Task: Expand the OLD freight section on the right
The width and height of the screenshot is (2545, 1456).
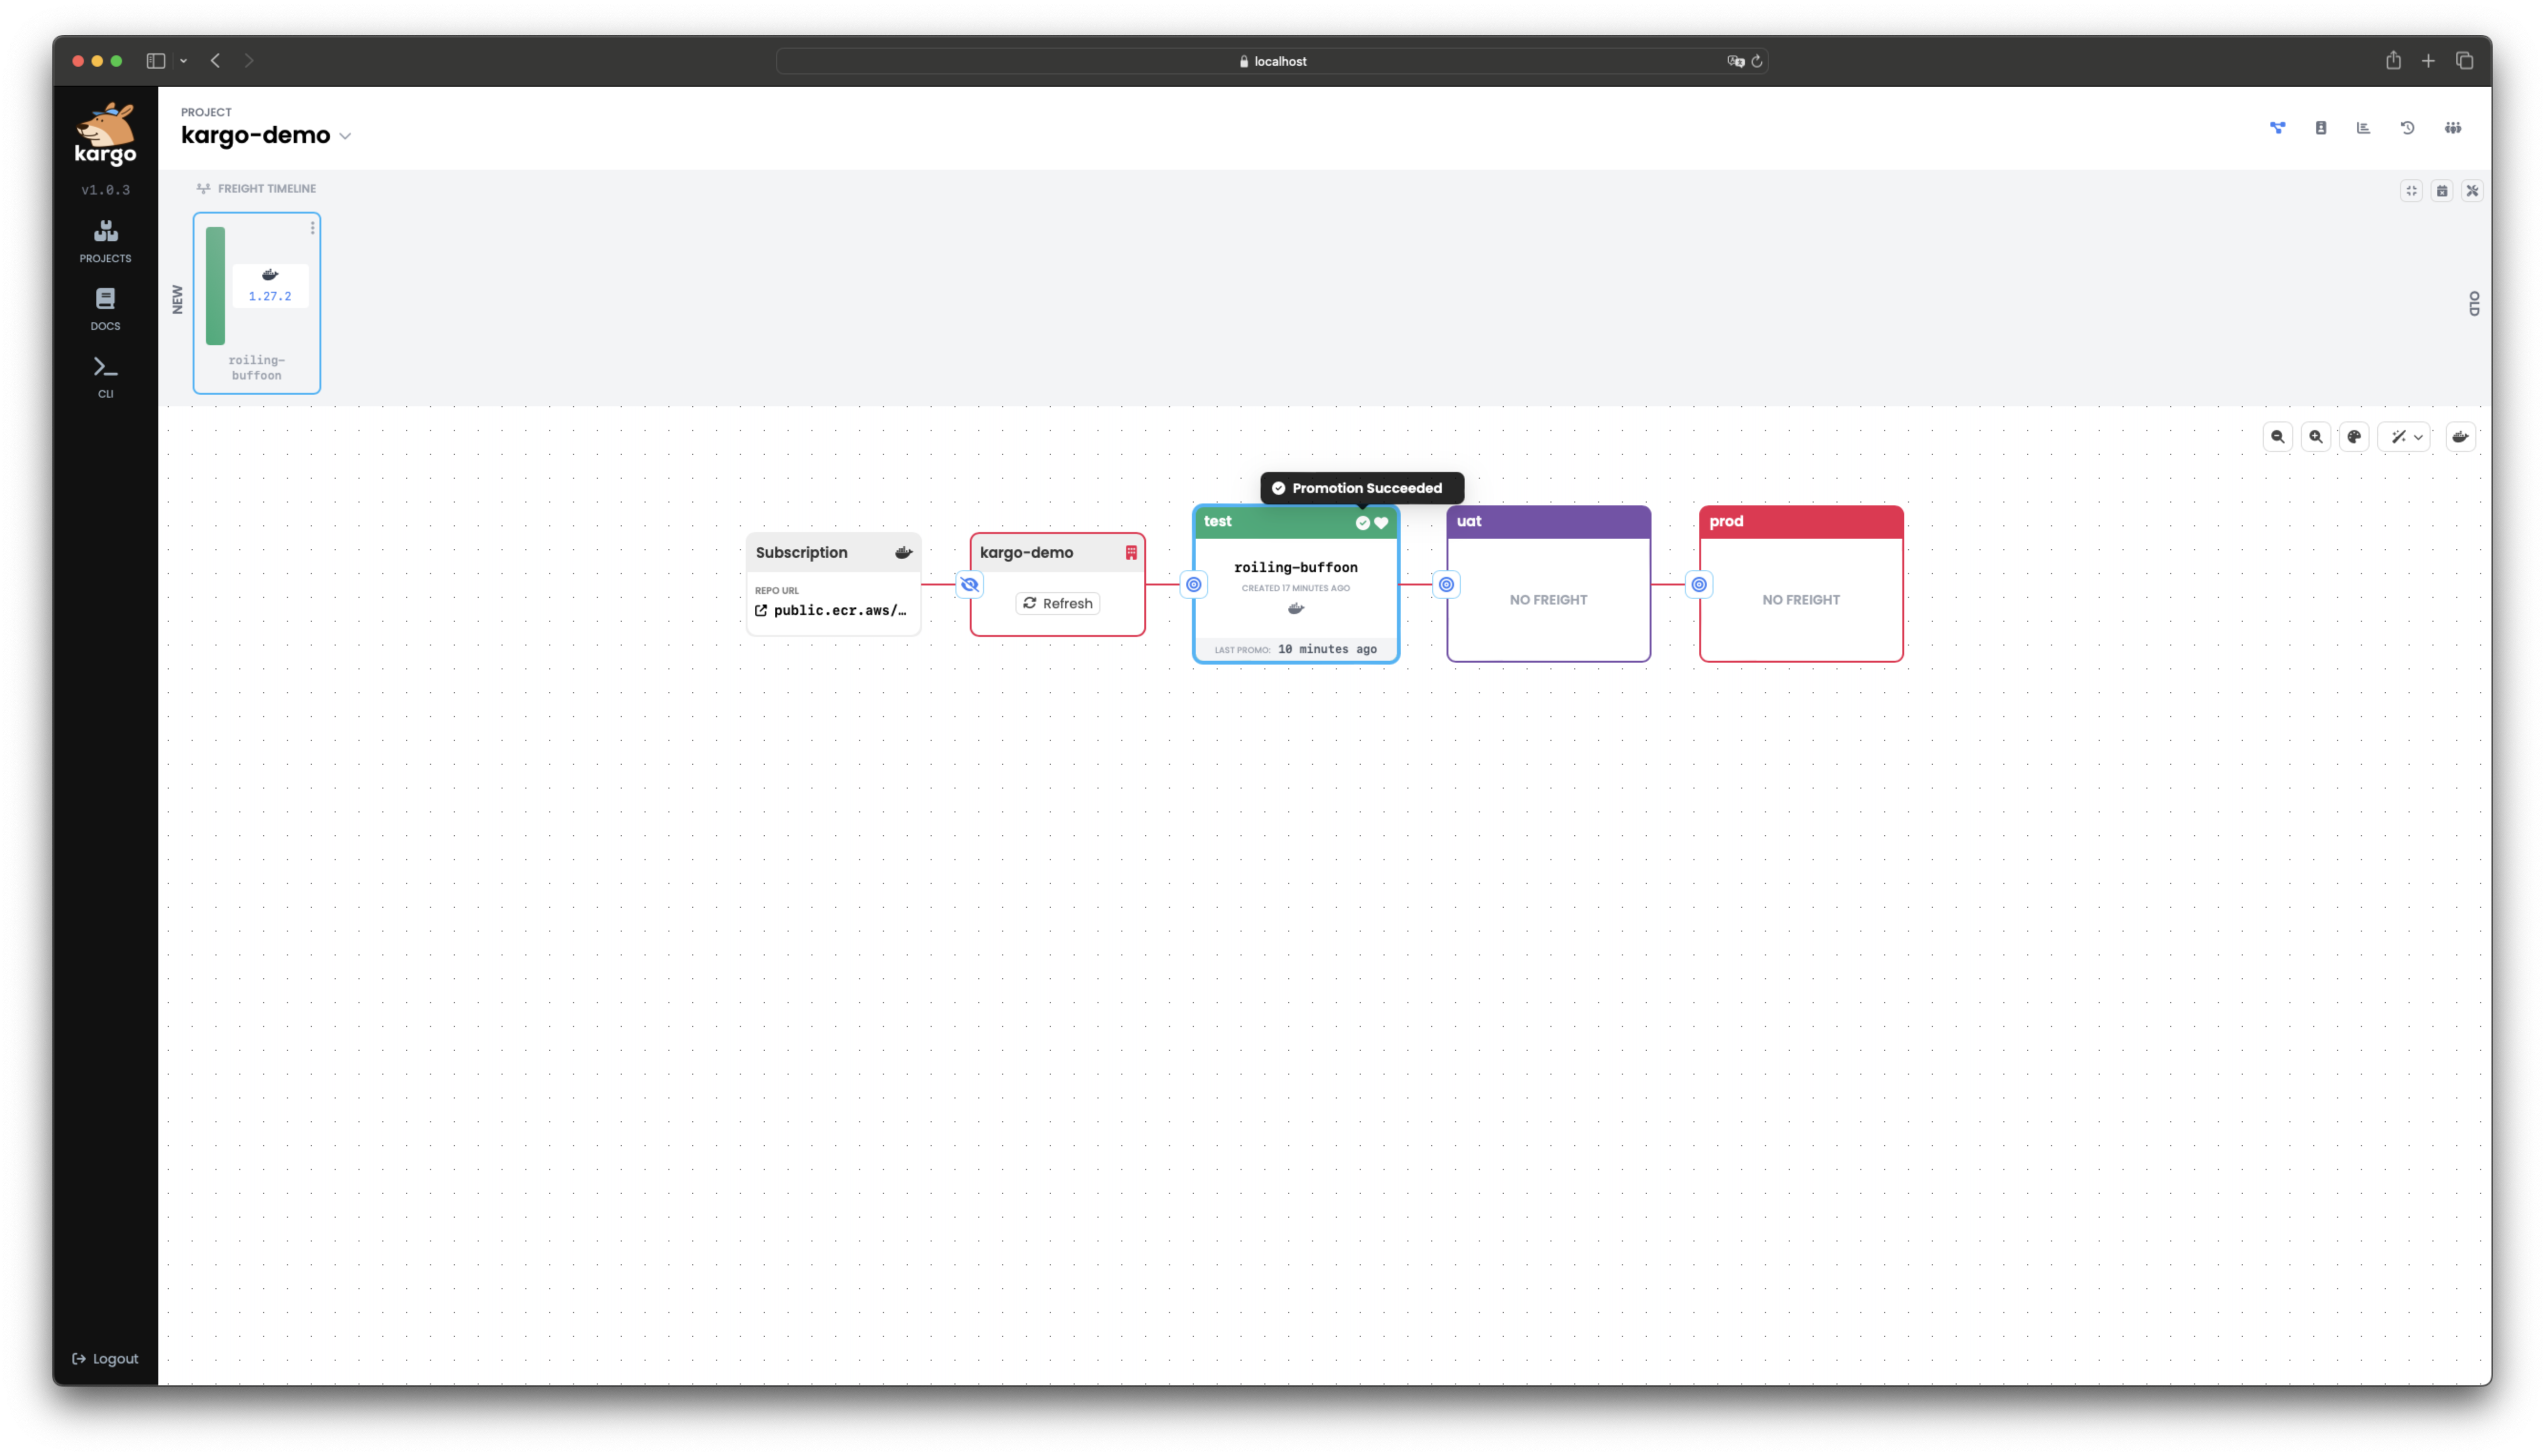Action: pos(2475,303)
